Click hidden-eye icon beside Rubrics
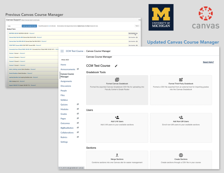224x173 pixels. tap(78, 137)
